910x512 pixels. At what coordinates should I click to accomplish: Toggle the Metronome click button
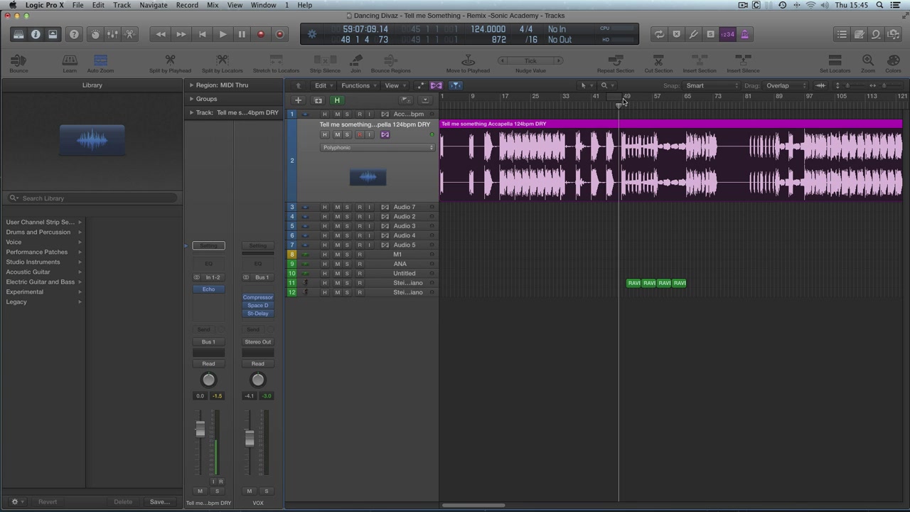[744, 34]
